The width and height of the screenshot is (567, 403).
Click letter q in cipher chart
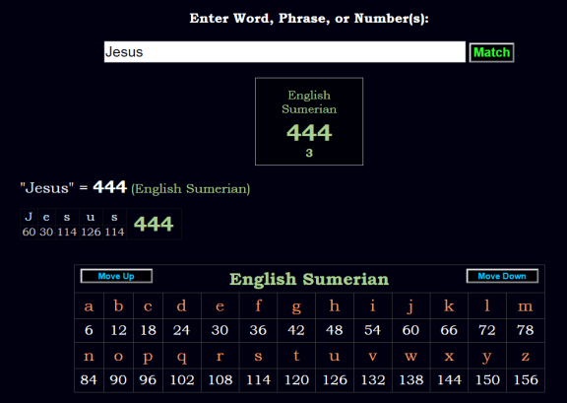point(181,356)
